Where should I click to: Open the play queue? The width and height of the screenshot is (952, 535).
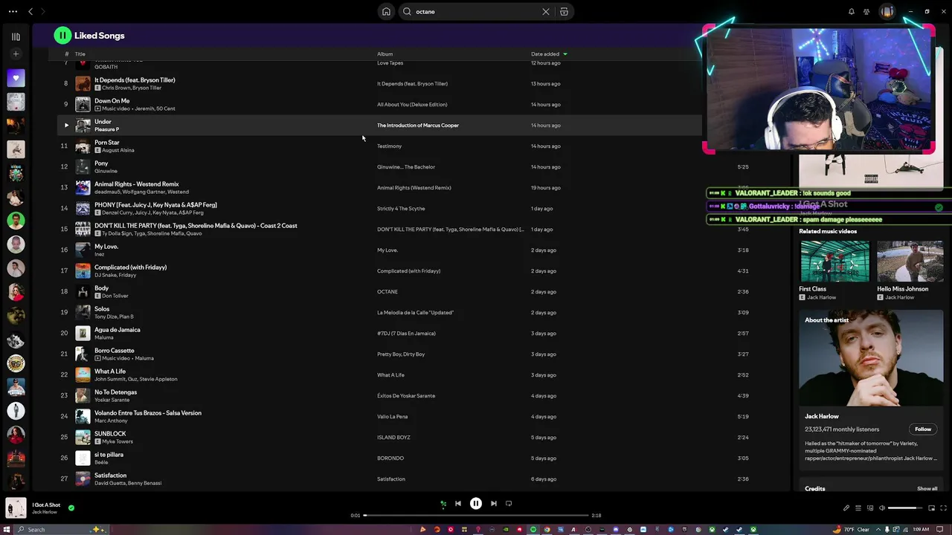point(858,508)
